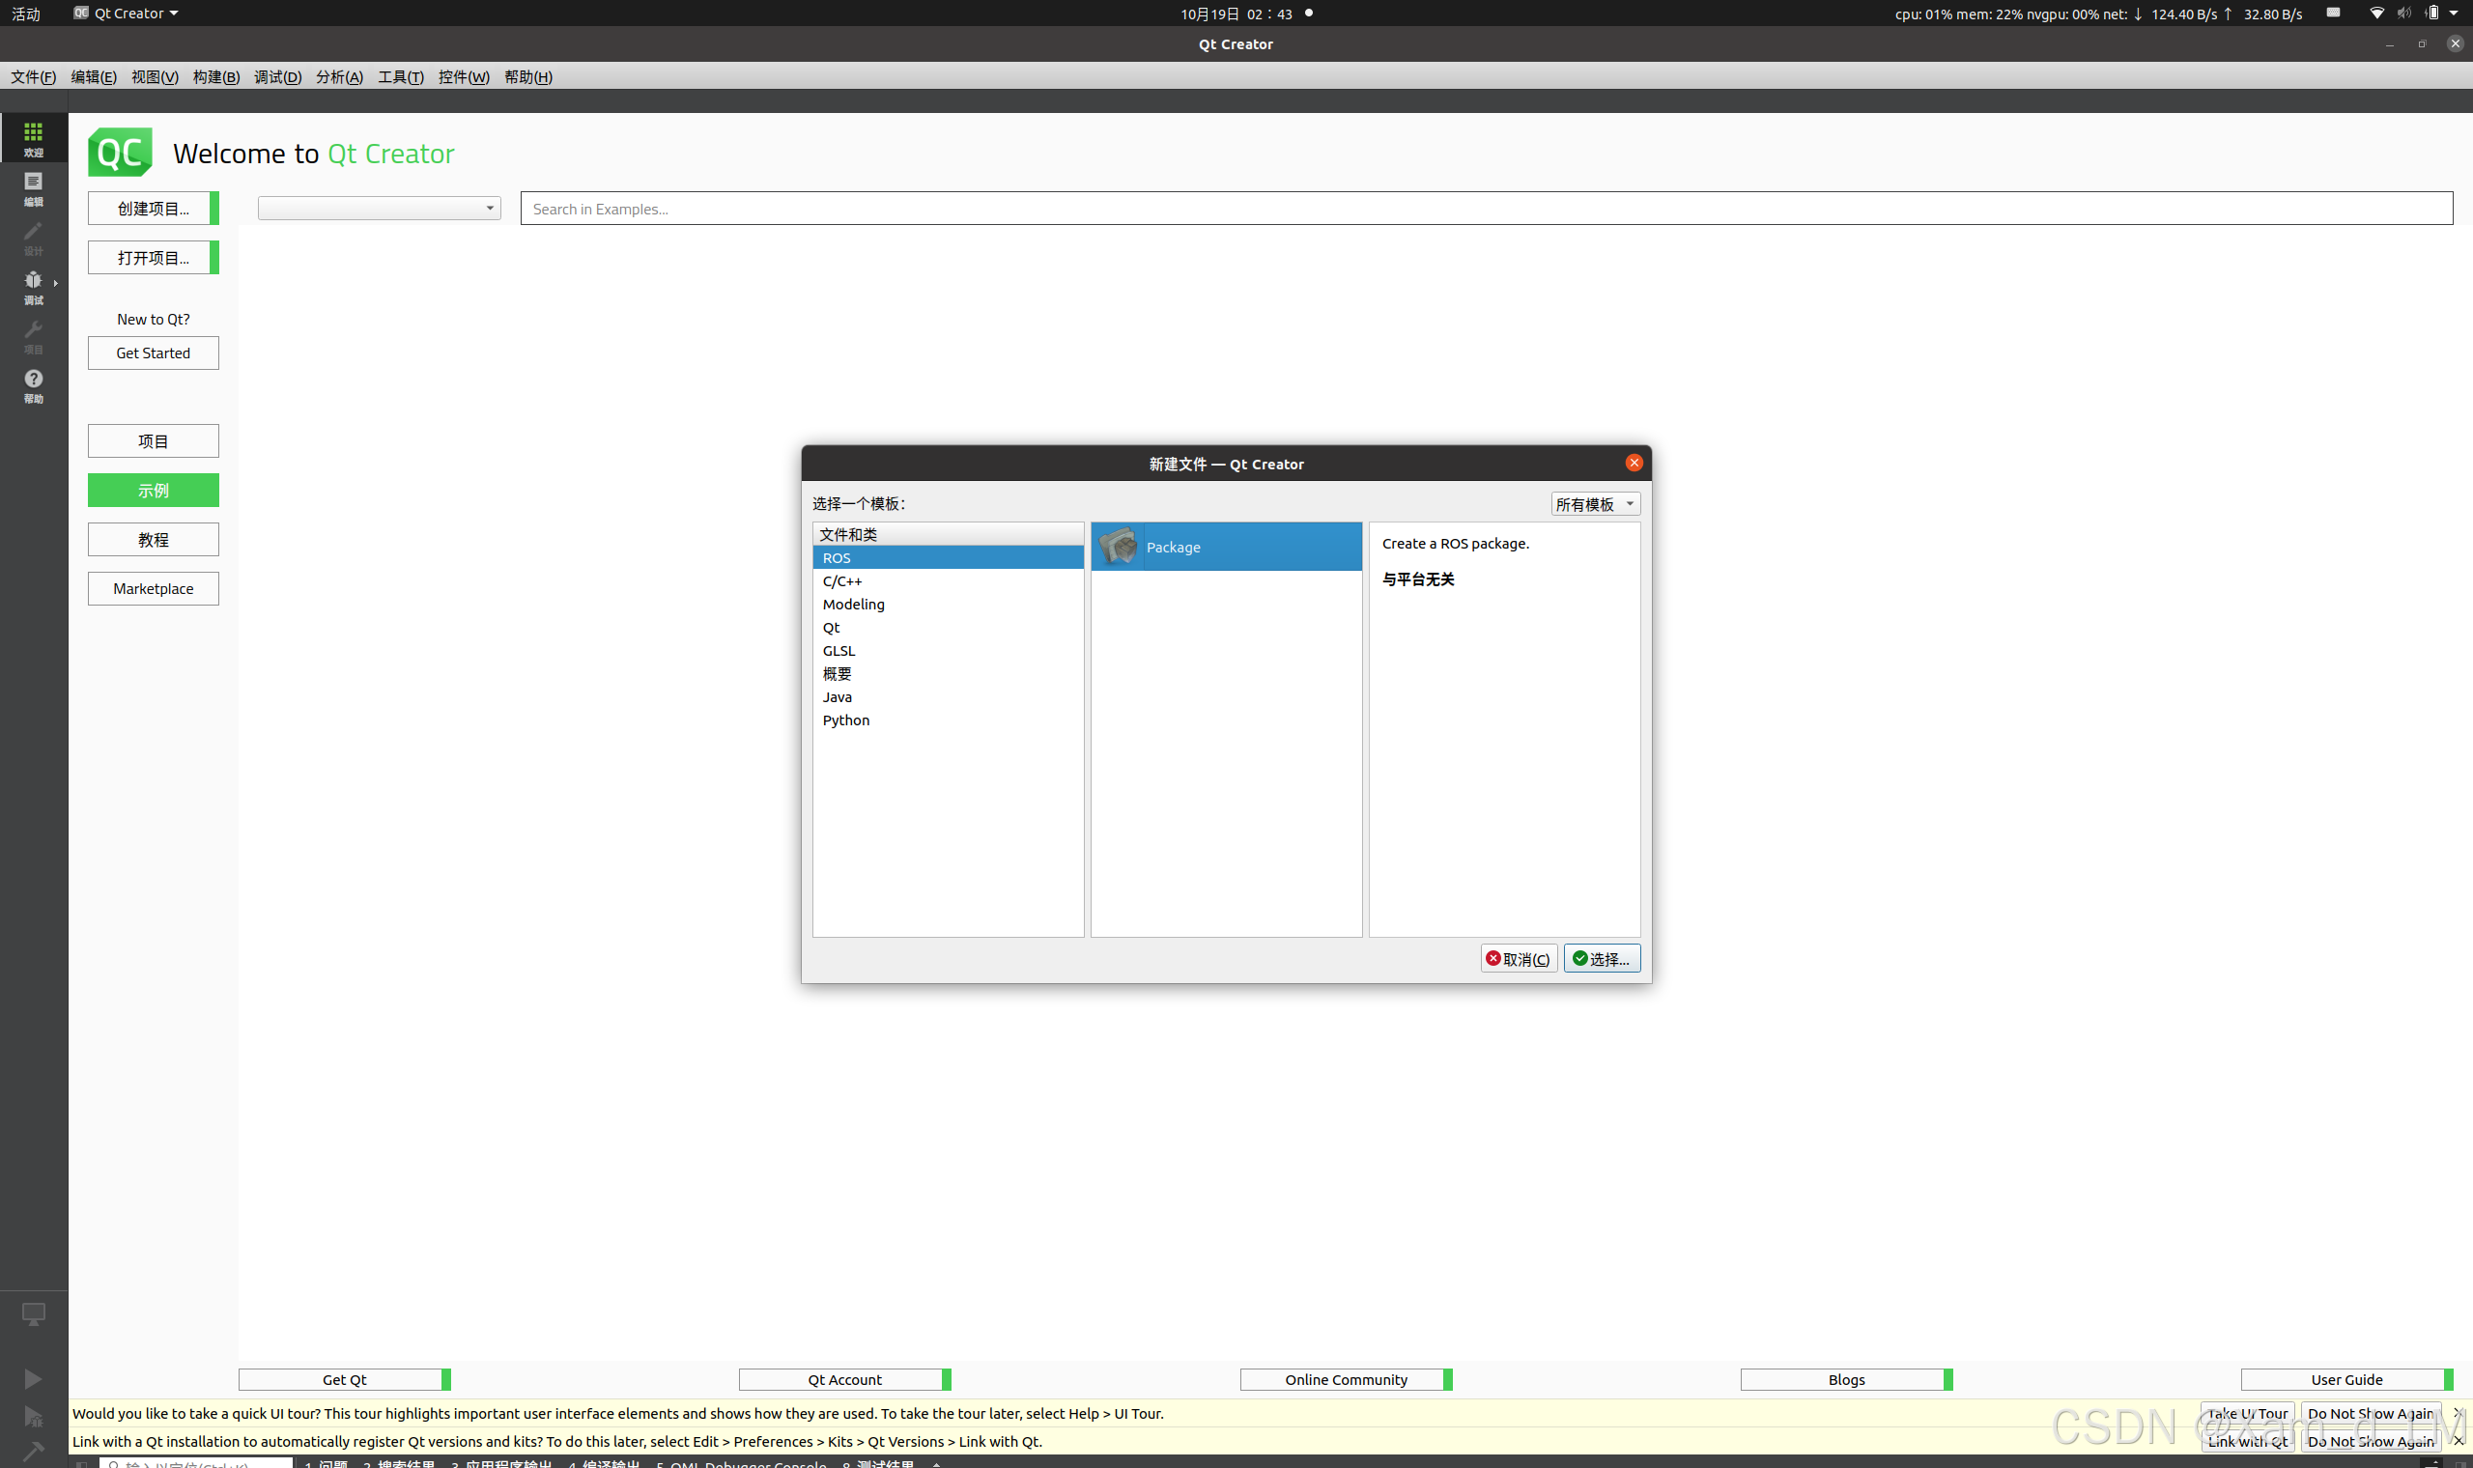Open the examples Qt version combo box
This screenshot has width=2473, height=1468.
coord(379,208)
